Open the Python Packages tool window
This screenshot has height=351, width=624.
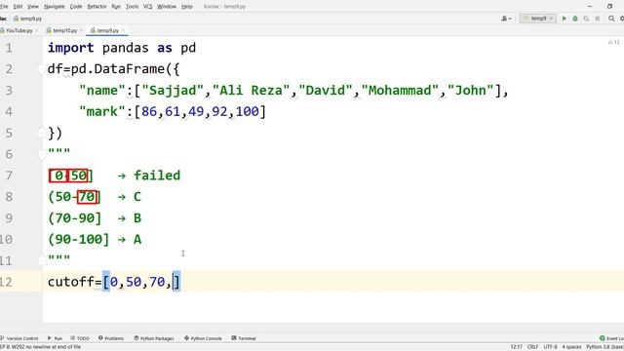(x=154, y=338)
